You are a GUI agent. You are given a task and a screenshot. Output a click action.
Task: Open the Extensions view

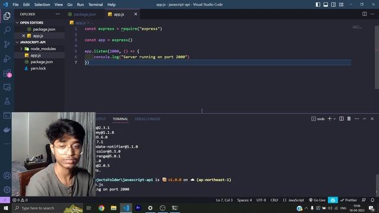pyautogui.click(x=7, y=73)
